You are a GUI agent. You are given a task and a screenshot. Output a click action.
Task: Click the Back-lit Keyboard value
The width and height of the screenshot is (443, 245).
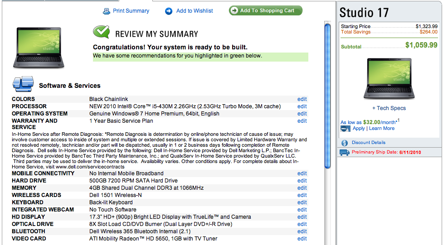[x=111, y=202]
